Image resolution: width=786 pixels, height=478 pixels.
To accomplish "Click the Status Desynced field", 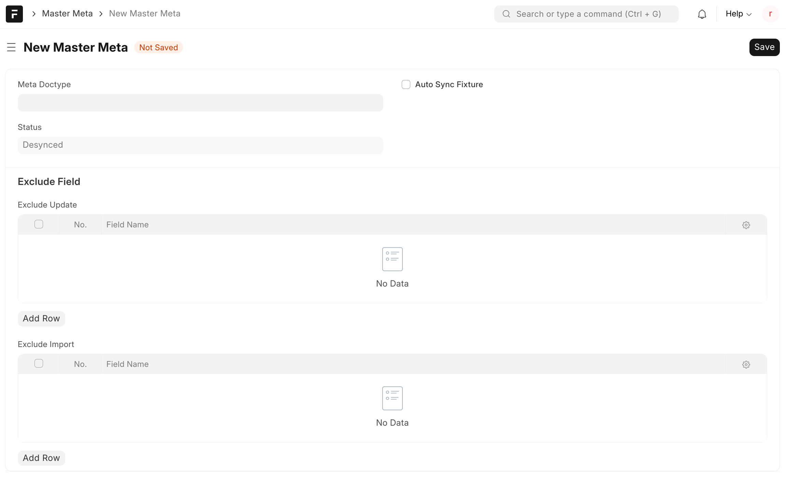I will click(x=200, y=145).
